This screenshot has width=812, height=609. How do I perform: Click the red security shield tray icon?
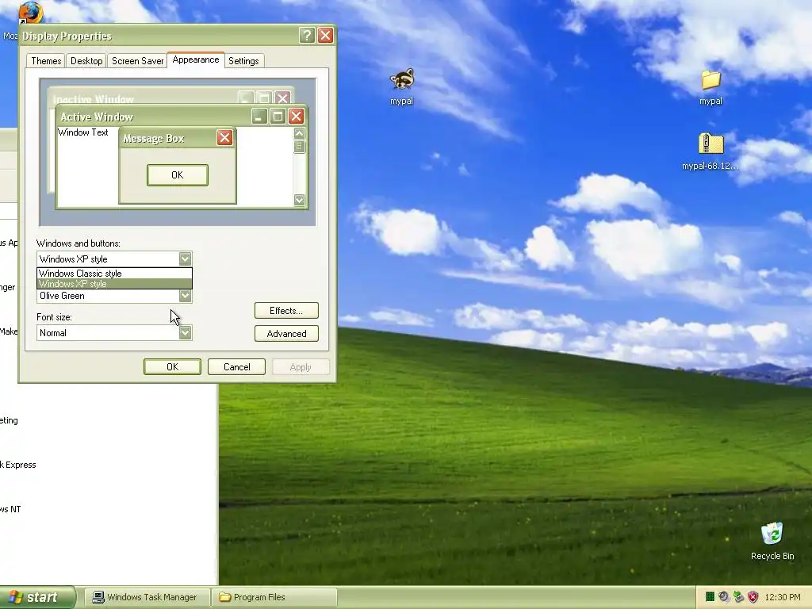click(753, 597)
